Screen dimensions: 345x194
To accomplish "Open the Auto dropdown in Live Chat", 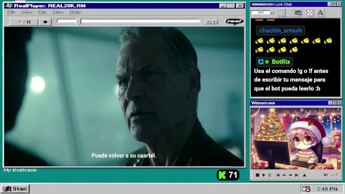I will (272, 12).
